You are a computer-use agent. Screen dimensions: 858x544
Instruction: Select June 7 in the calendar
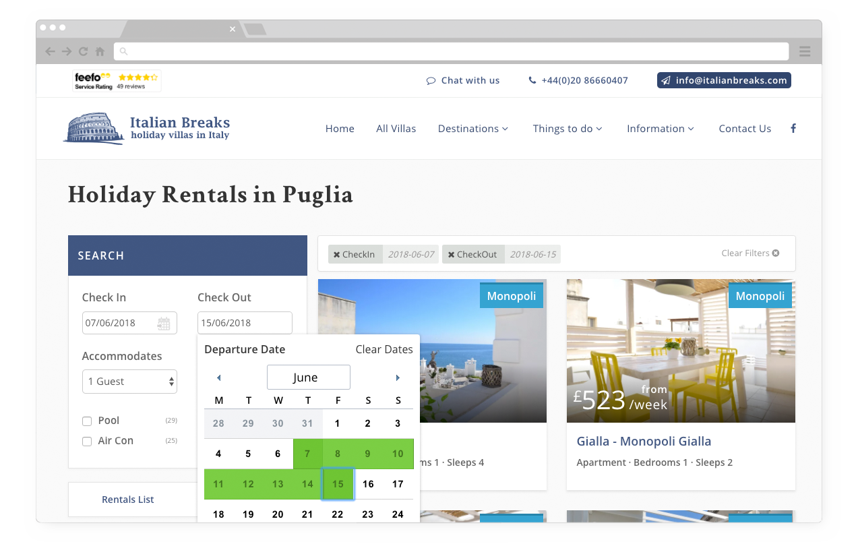pyautogui.click(x=308, y=454)
